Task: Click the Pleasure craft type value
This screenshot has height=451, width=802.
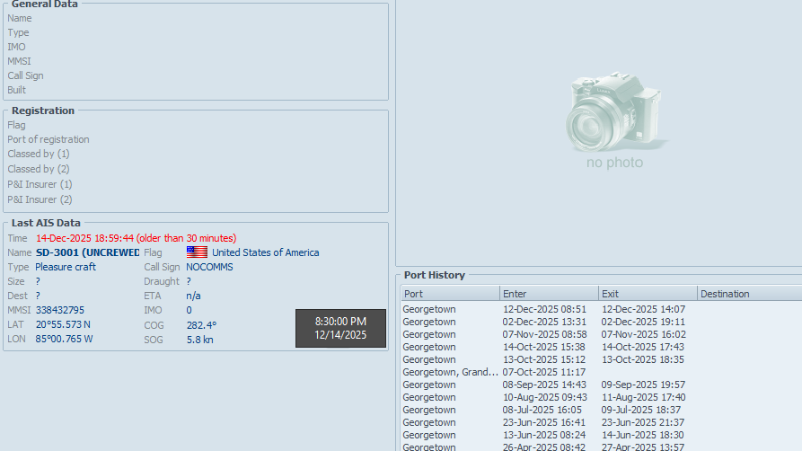Action: 66,267
